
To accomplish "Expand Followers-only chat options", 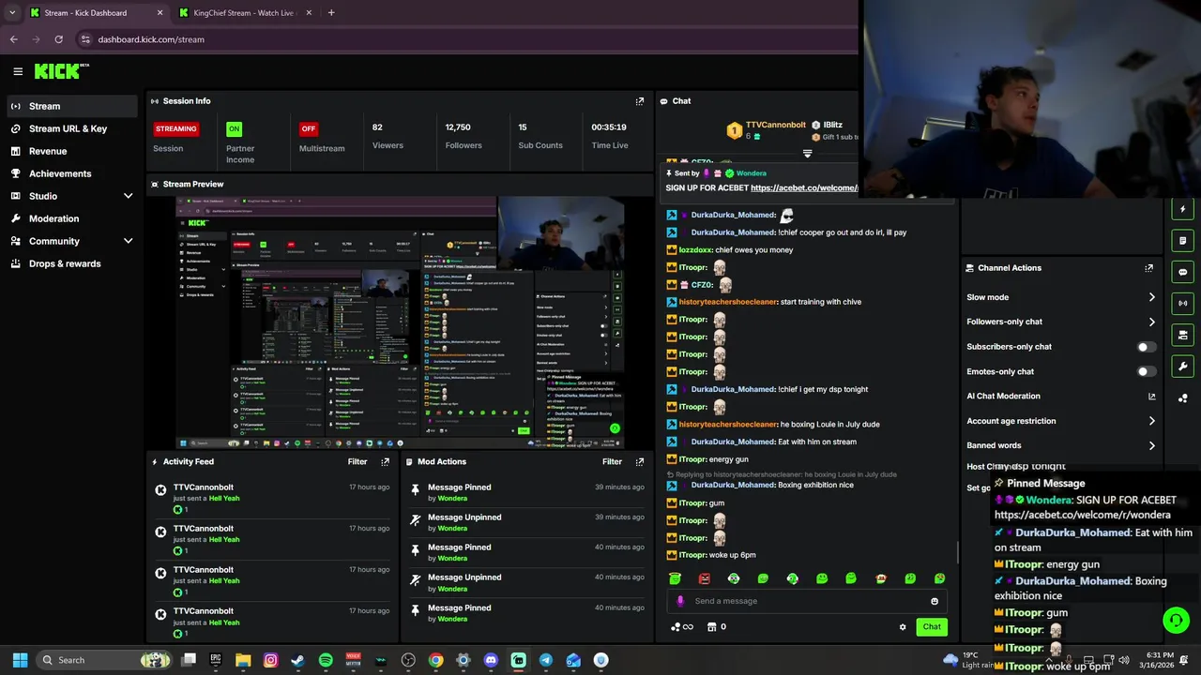I will click(x=1151, y=322).
